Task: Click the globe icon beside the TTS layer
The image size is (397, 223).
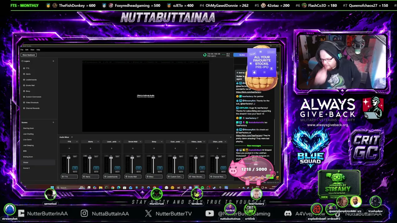Action: click(24, 68)
